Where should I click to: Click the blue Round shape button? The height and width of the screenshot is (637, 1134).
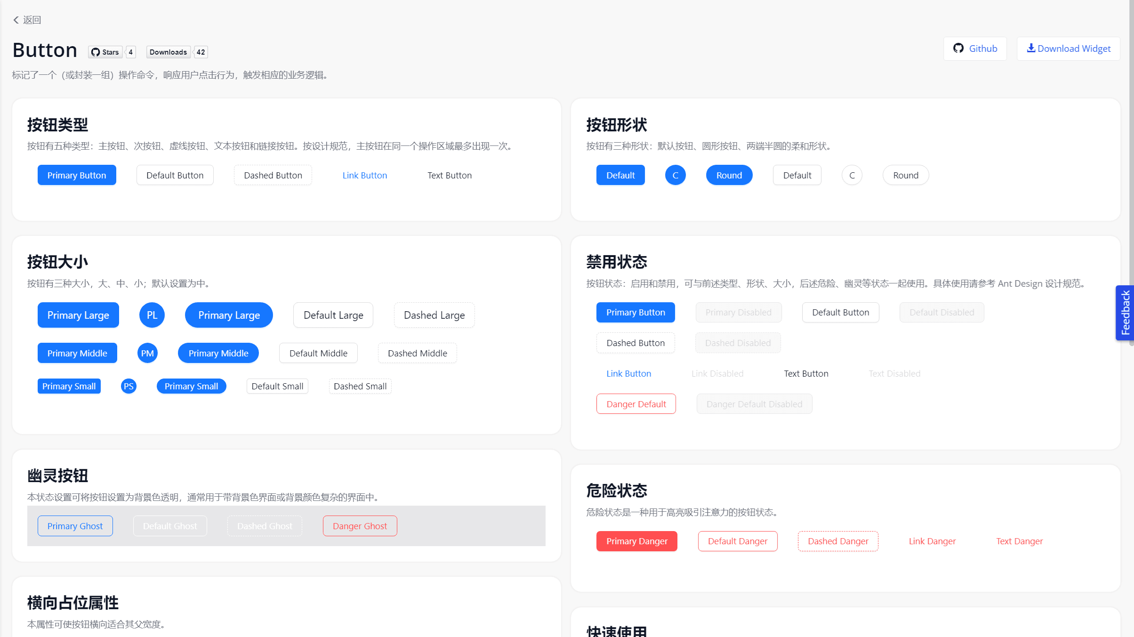pyautogui.click(x=728, y=175)
